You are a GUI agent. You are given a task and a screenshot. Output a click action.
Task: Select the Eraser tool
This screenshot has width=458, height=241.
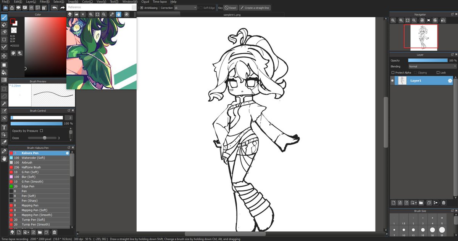(4, 25)
